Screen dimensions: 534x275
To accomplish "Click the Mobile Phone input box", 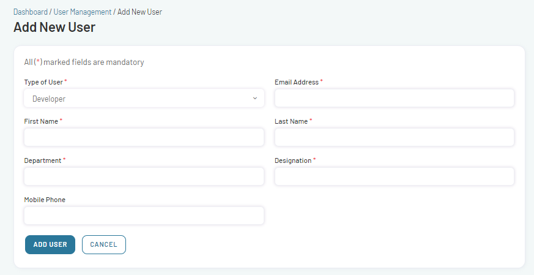I will pyautogui.click(x=144, y=216).
